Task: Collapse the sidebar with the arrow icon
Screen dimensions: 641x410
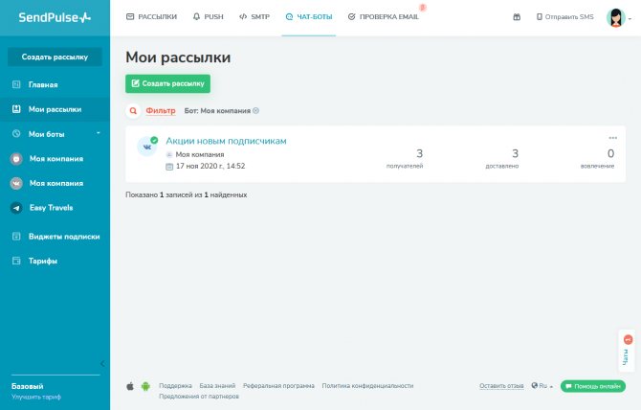Action: tap(102, 363)
